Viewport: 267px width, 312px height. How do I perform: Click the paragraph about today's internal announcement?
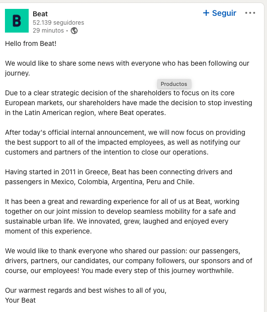click(125, 142)
